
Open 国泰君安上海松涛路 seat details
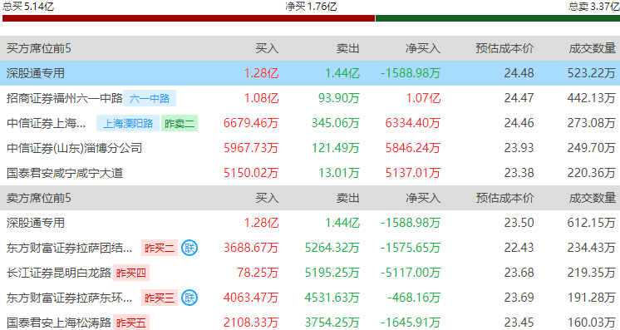click(x=59, y=323)
